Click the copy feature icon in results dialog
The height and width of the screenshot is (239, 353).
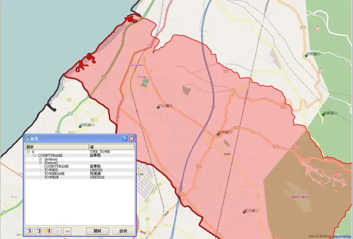tap(58, 231)
